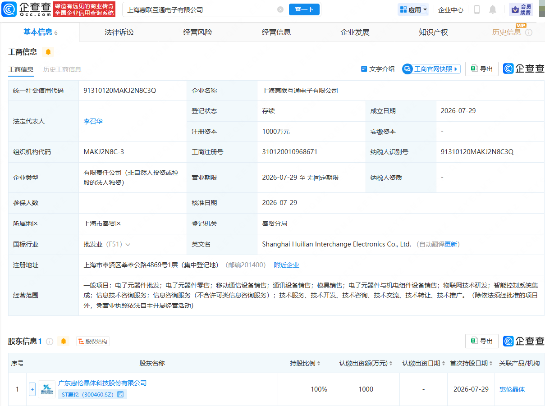Switch to 经营信息 tab

[x=276, y=32]
